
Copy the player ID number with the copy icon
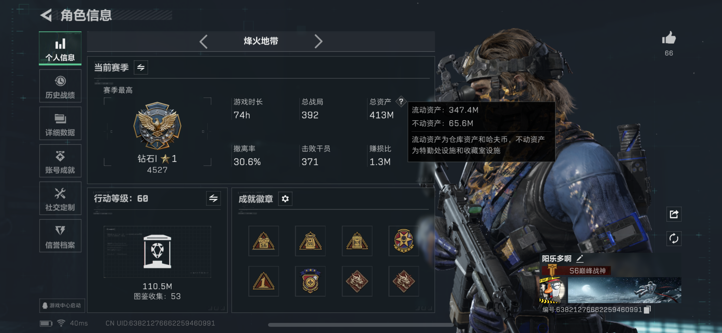click(647, 310)
